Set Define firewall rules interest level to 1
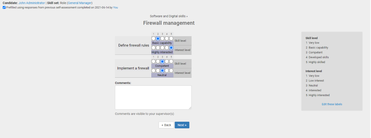This screenshot has height=138, width=371. coord(154,48)
